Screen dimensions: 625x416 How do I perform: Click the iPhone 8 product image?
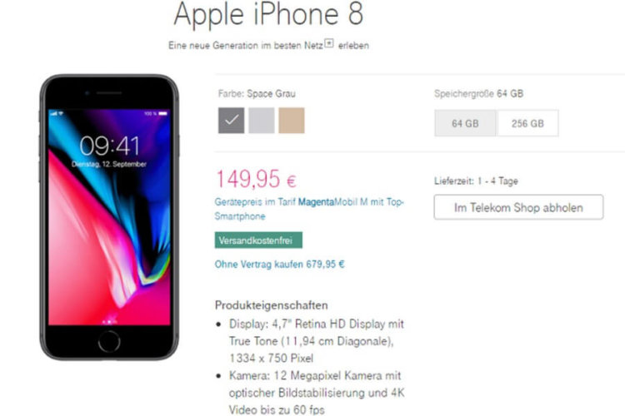[109, 217]
